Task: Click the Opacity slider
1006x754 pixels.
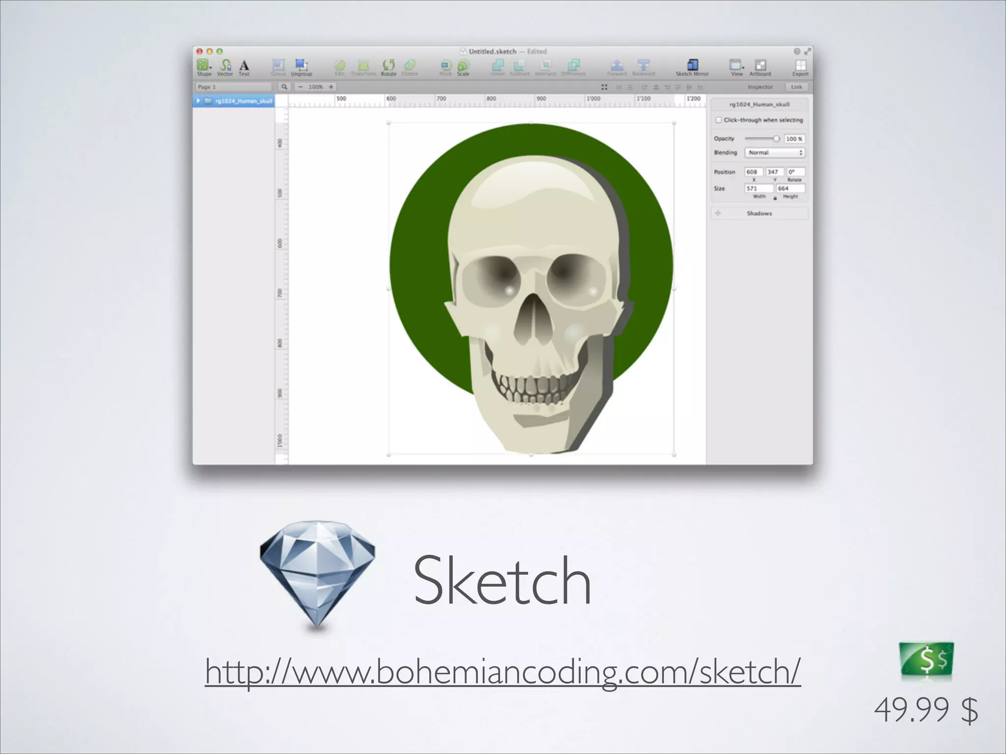Action: 762,138
